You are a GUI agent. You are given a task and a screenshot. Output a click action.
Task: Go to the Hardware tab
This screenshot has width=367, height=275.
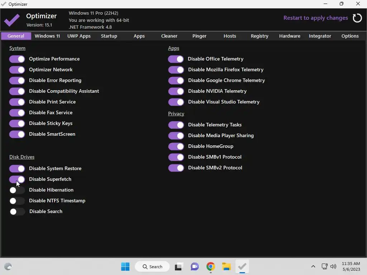pos(290,36)
